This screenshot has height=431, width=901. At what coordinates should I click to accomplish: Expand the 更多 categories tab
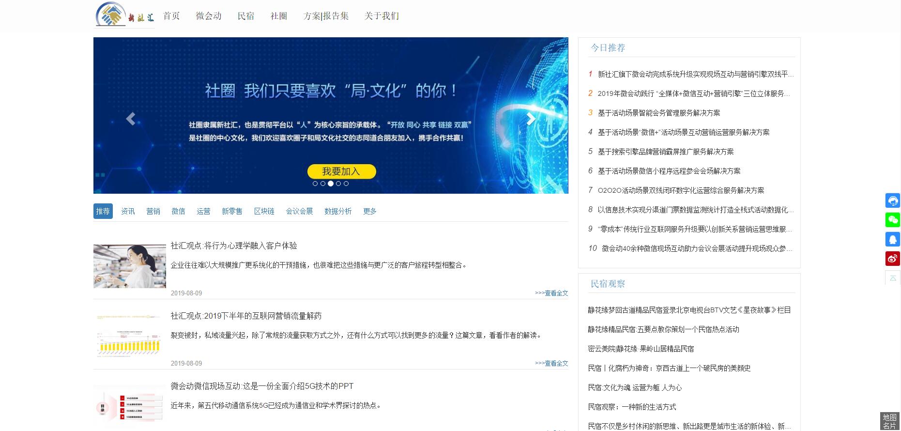click(x=369, y=211)
